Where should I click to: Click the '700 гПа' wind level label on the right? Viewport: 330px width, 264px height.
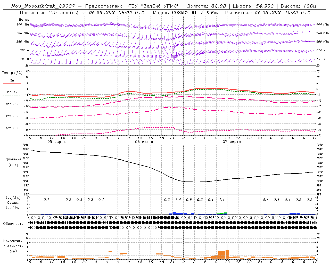[x=323, y=33]
